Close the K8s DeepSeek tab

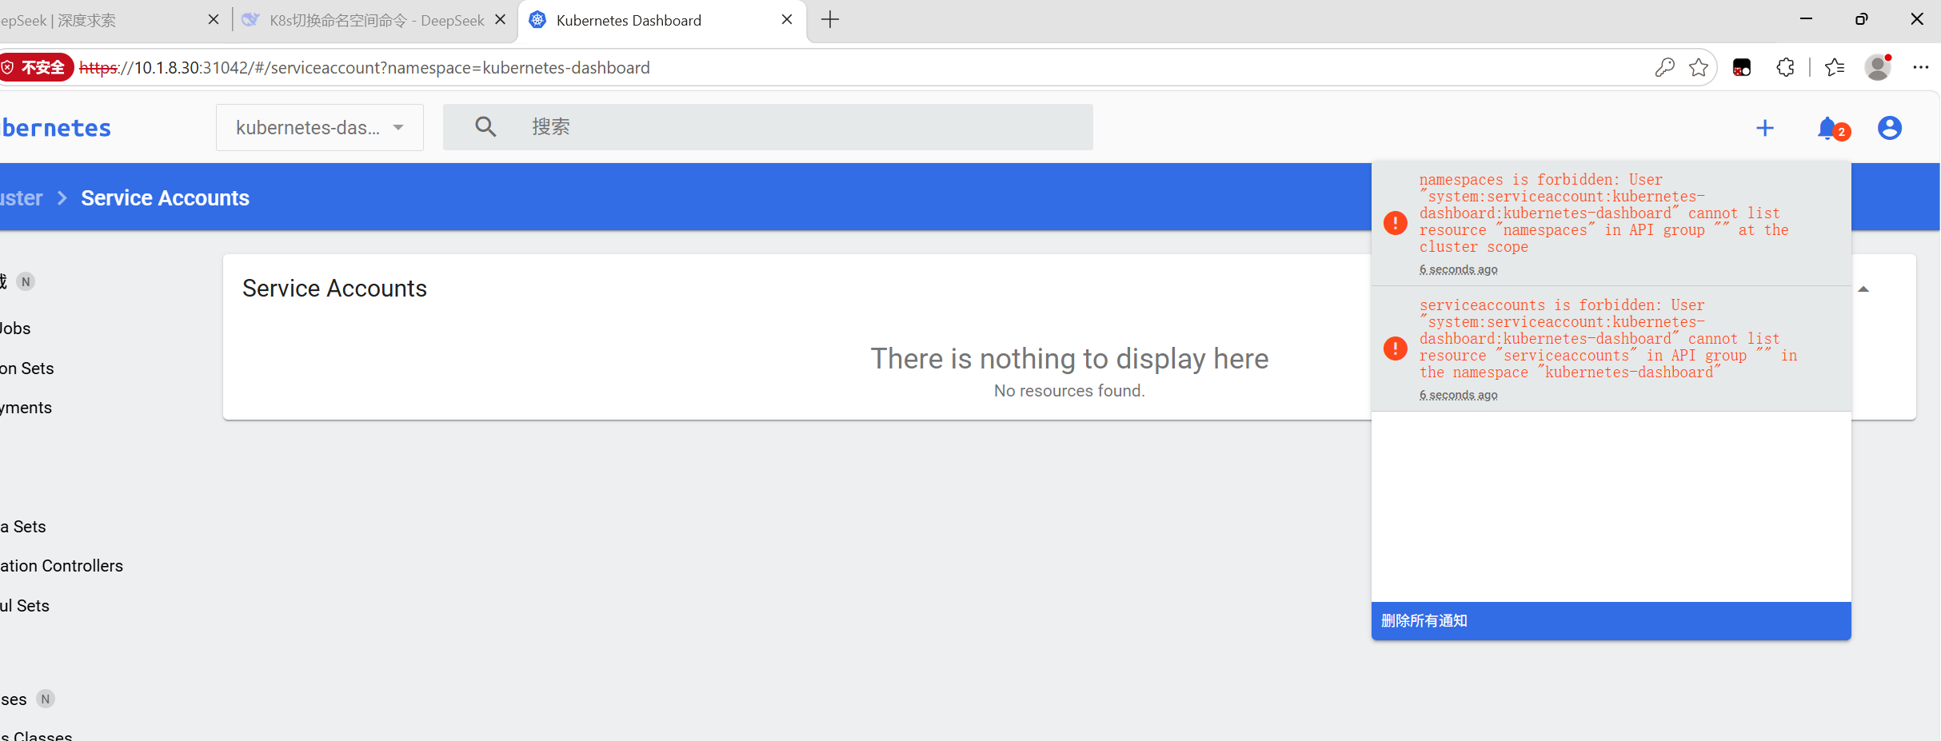(x=501, y=20)
